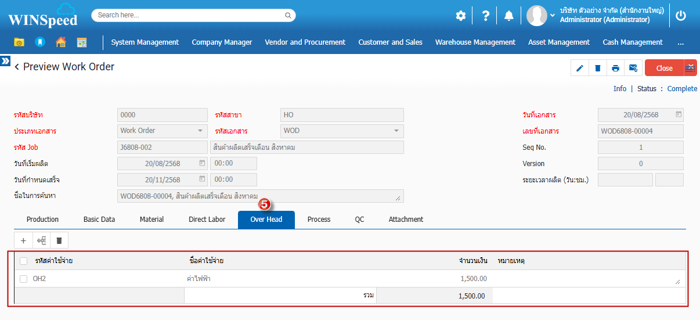Click the Info link
Image resolution: width=700 pixels, height=320 pixels.
click(620, 89)
